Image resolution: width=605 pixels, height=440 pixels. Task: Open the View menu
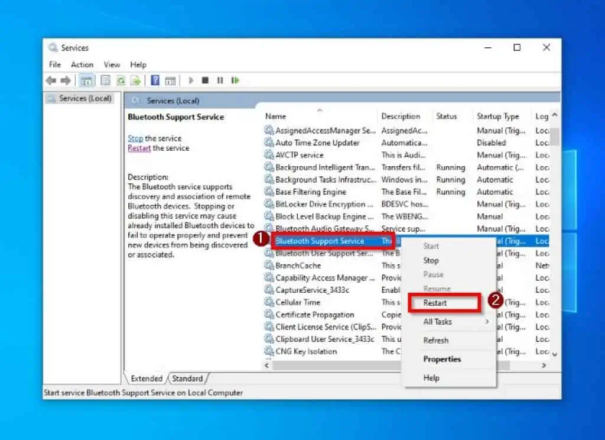[x=112, y=64]
